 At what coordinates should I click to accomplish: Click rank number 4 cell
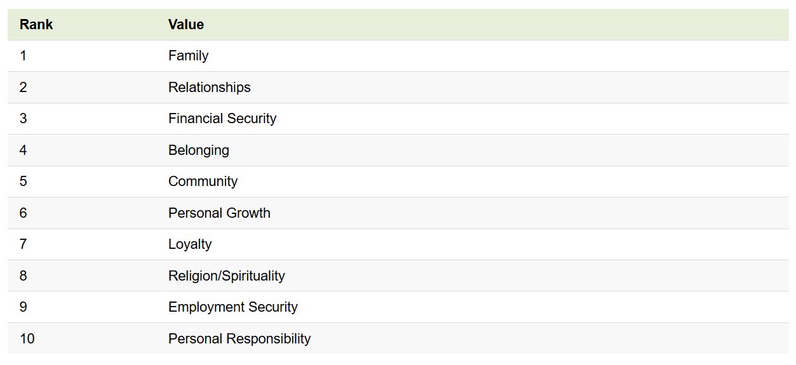point(24,150)
